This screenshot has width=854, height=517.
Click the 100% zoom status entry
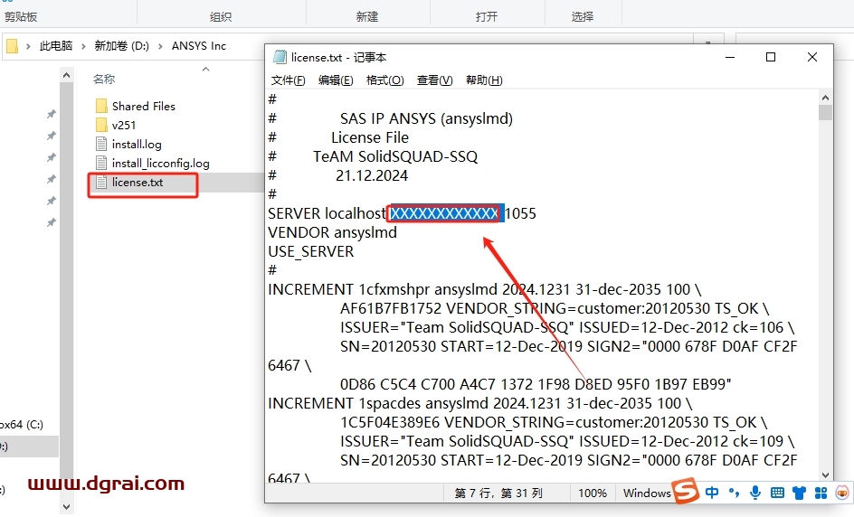click(x=592, y=493)
